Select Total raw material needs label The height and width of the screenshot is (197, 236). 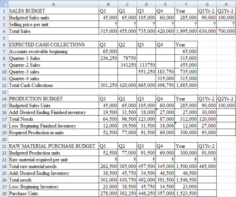click(x=54, y=166)
